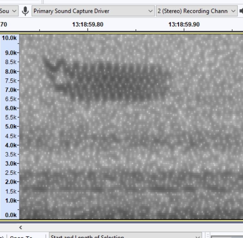Click the 9.0k label on the vertical scale
Viewport: 243px width, 238px height.
(x=11, y=53)
